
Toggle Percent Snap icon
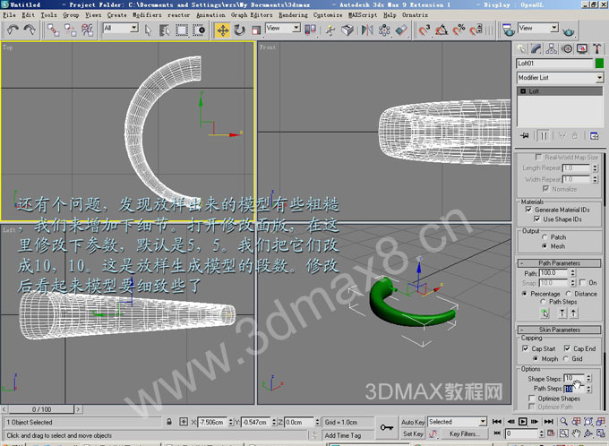pos(459,30)
